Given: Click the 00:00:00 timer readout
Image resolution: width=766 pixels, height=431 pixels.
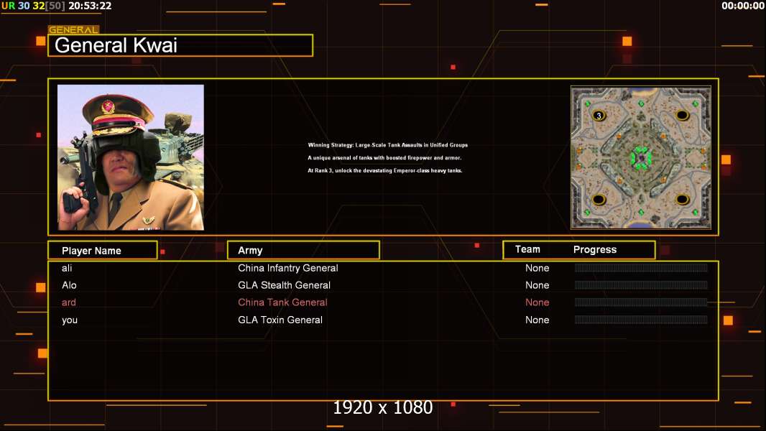Looking at the screenshot, I should pyautogui.click(x=742, y=6).
